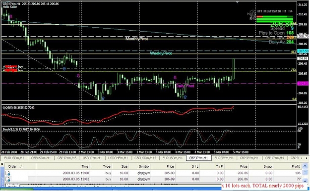Open the order icon in the 15:02 buy row

8,179
